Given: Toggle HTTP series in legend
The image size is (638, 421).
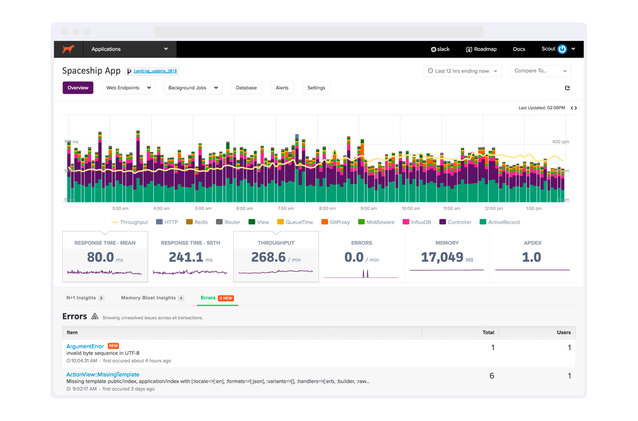Looking at the screenshot, I should pyautogui.click(x=167, y=222).
